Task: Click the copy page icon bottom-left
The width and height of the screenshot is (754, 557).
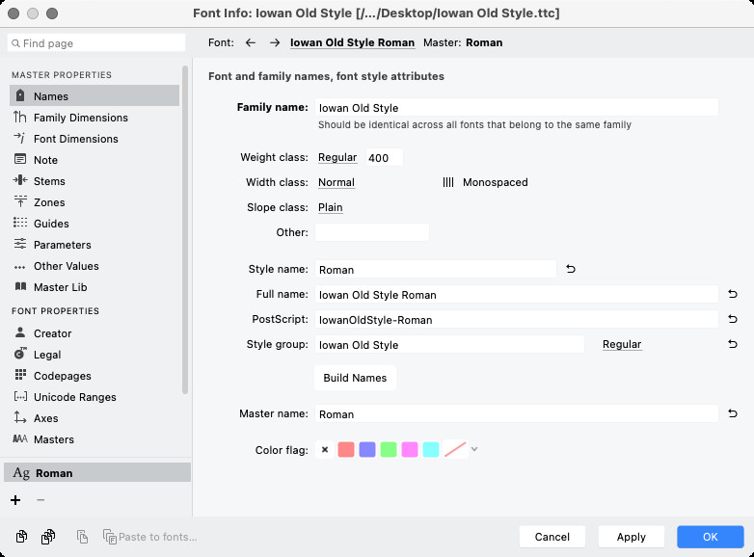Action: (x=21, y=537)
